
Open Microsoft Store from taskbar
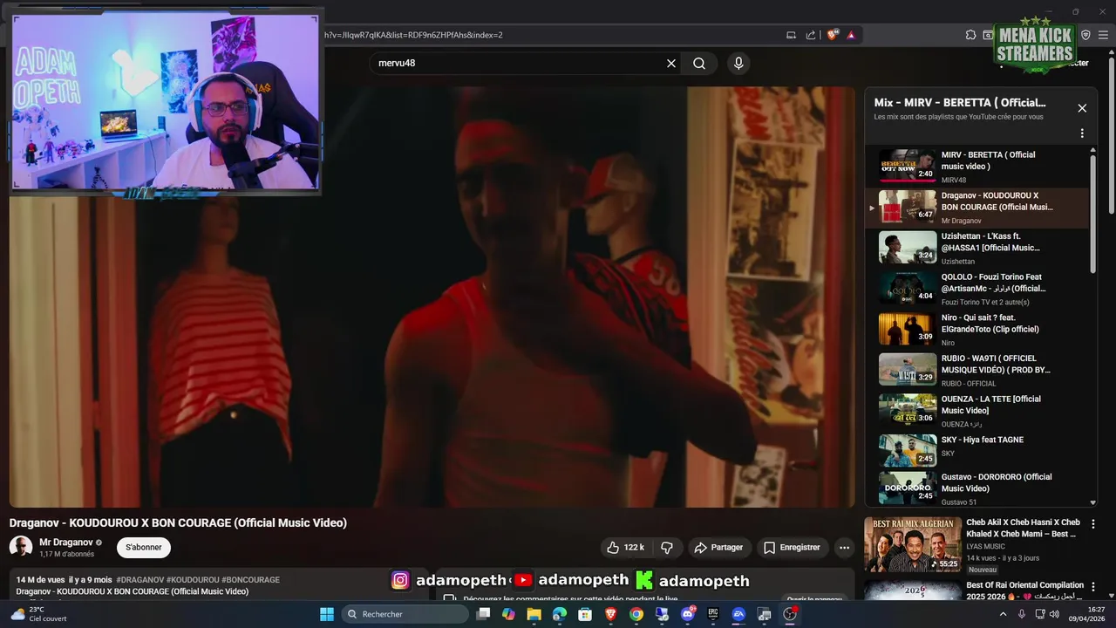pyautogui.click(x=585, y=614)
